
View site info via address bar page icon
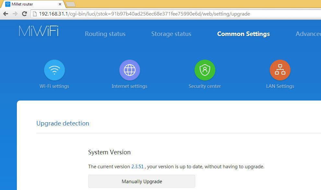[35, 14]
